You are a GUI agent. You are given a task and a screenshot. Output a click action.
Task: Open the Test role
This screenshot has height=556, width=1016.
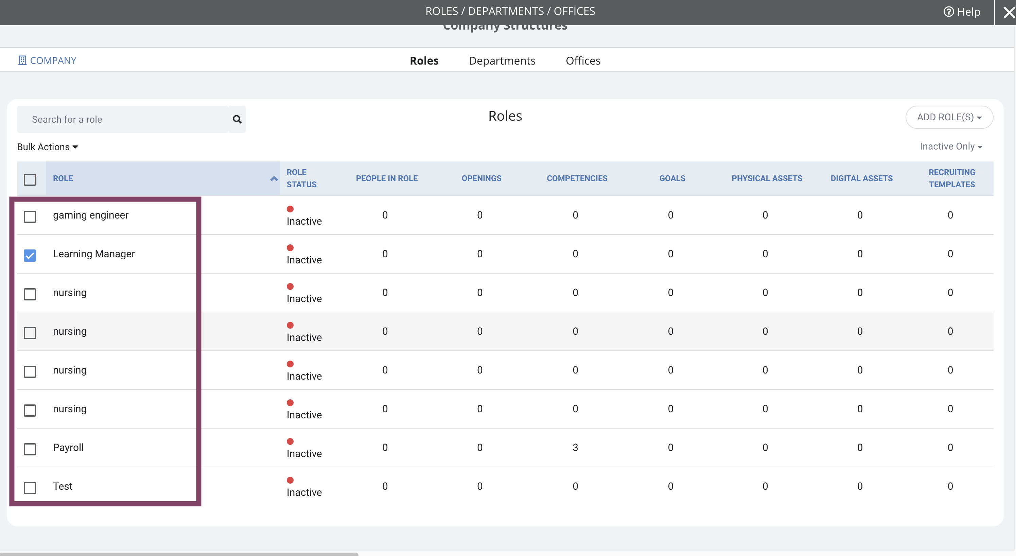(63, 486)
